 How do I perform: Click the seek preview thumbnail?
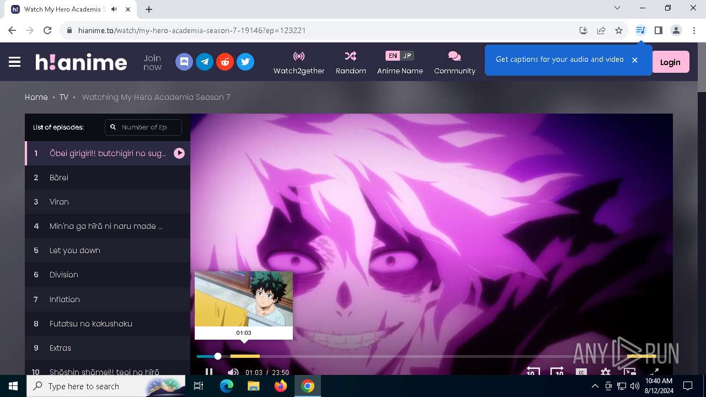coord(244,299)
